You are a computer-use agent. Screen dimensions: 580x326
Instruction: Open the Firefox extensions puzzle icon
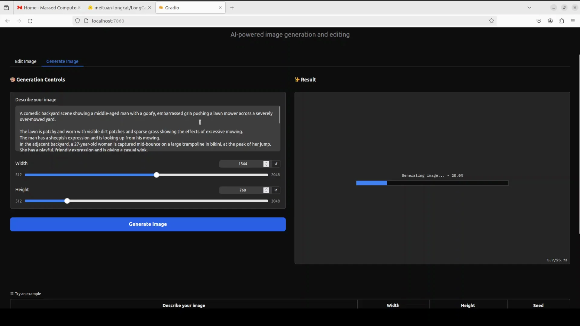562,21
